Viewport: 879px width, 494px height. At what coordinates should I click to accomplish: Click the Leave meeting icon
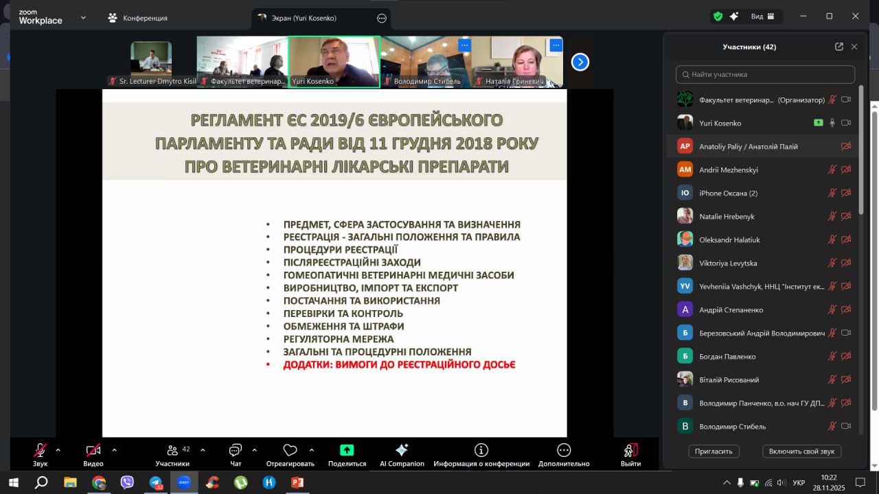point(630,450)
